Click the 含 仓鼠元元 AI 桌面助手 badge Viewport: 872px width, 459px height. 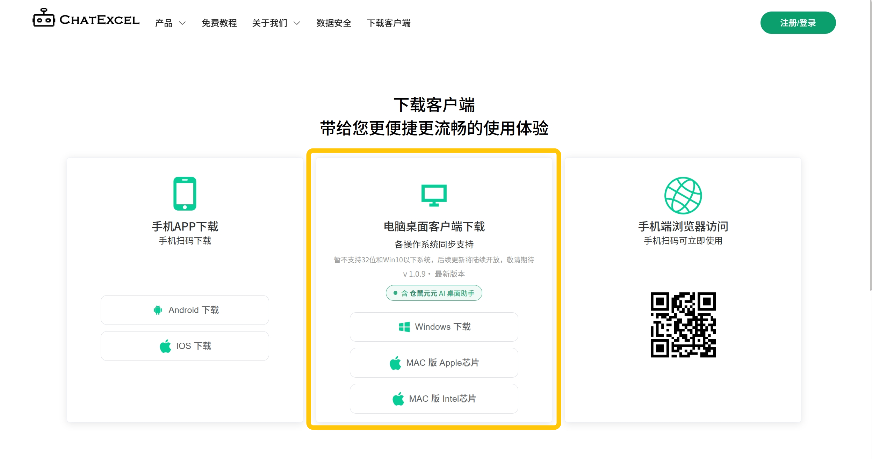point(434,293)
